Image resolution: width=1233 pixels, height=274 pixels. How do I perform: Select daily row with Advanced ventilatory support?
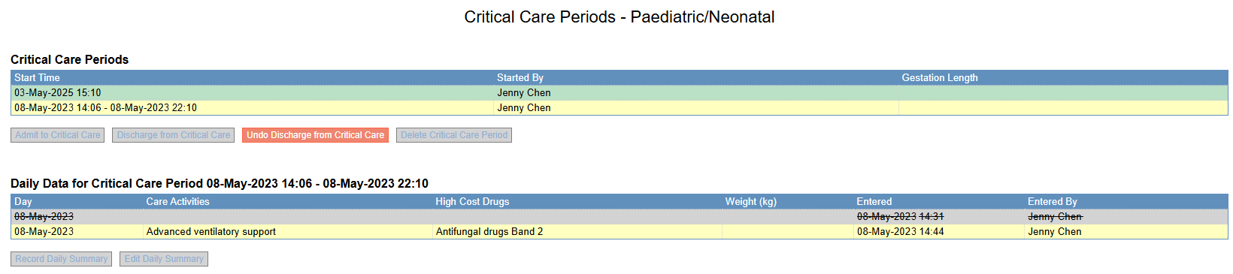[620, 232]
